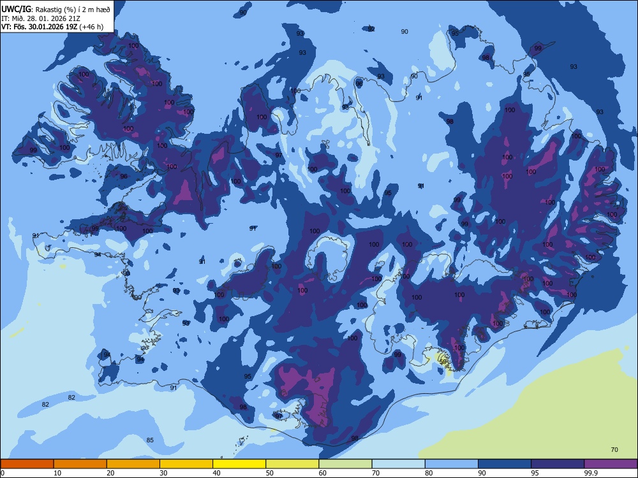638x478 pixels.
Task: Click the '(+46 h)' forecast offset text
Action: point(91,27)
